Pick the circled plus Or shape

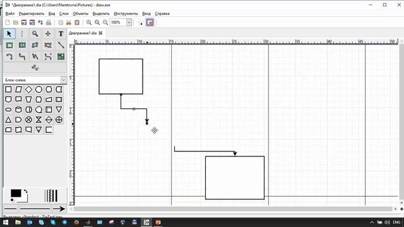pyautogui.click(x=59, y=120)
